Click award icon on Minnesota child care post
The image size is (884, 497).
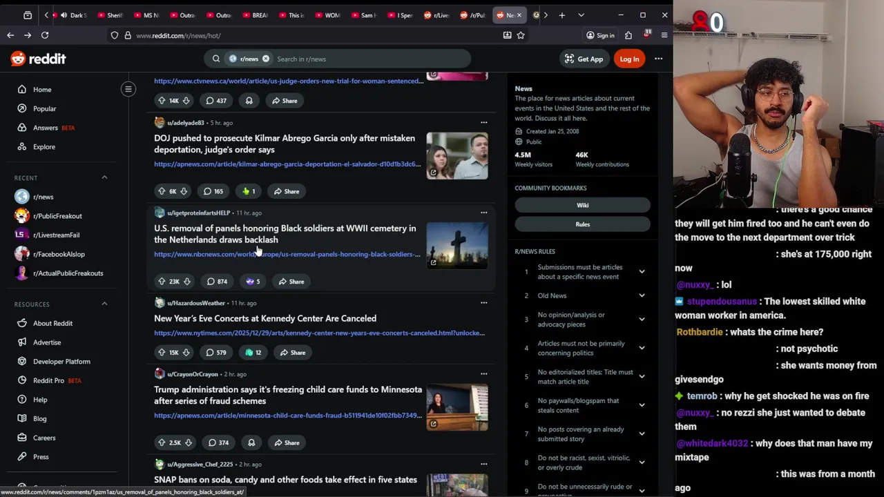point(251,442)
